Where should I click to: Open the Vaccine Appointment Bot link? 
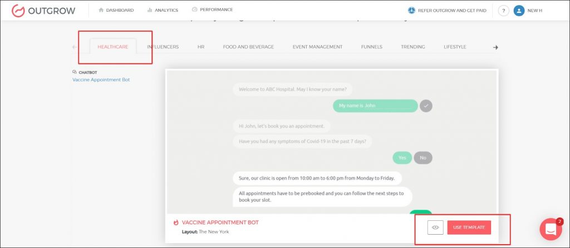coord(101,80)
